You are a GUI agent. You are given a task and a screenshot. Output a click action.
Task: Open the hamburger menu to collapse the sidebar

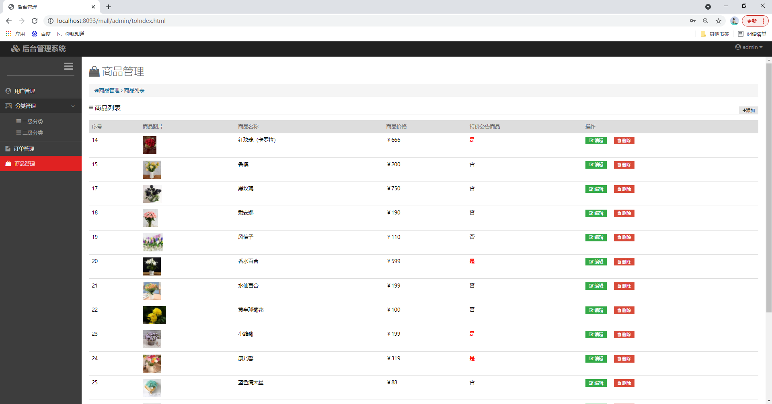pyautogui.click(x=68, y=66)
